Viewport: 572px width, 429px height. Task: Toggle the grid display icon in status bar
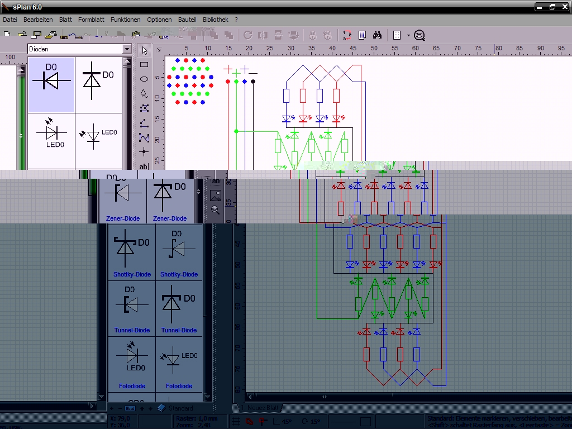[236, 422]
